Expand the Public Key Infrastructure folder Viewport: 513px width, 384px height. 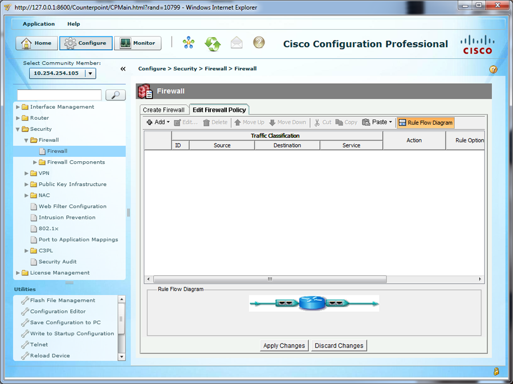tap(26, 185)
